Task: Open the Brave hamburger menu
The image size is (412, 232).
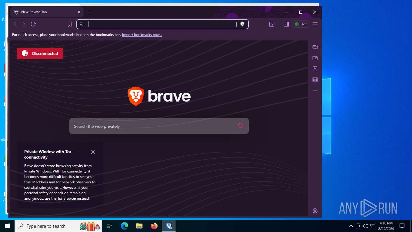Action: click(315, 24)
